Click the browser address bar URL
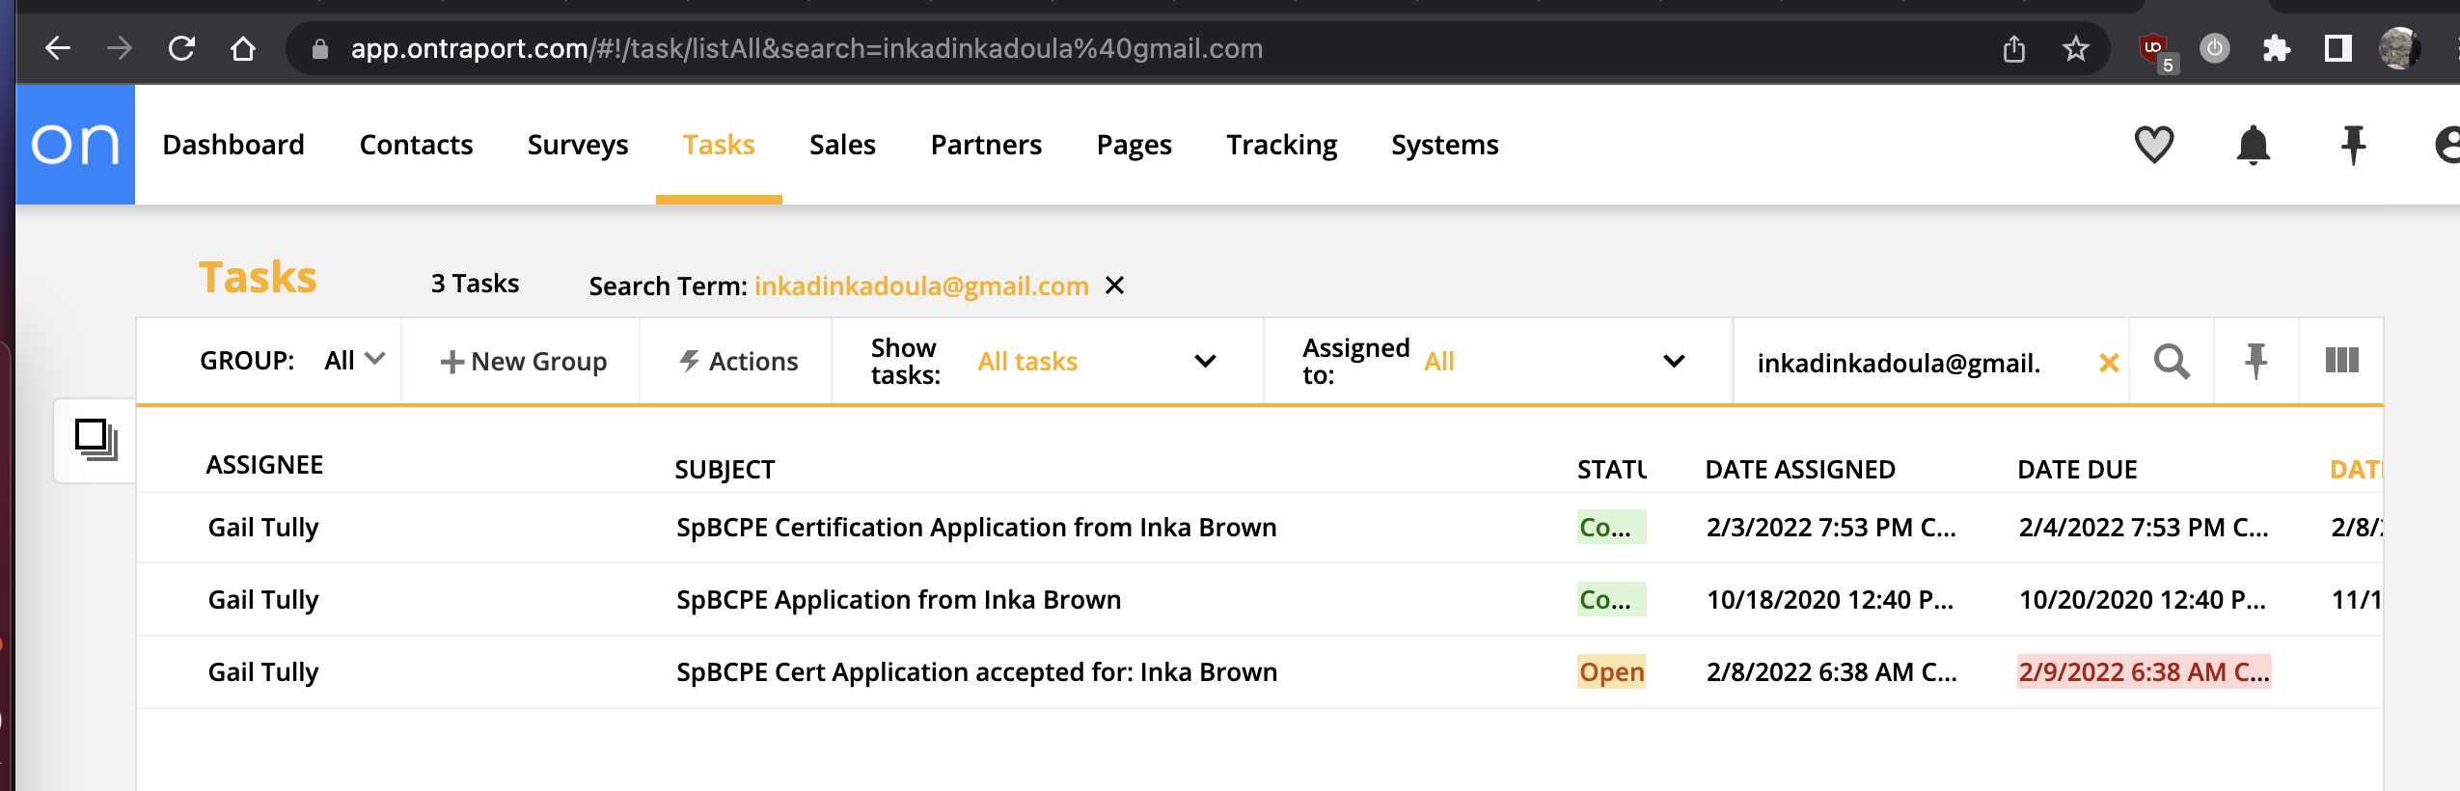Screen dimensions: 2460x791 [x=806, y=48]
